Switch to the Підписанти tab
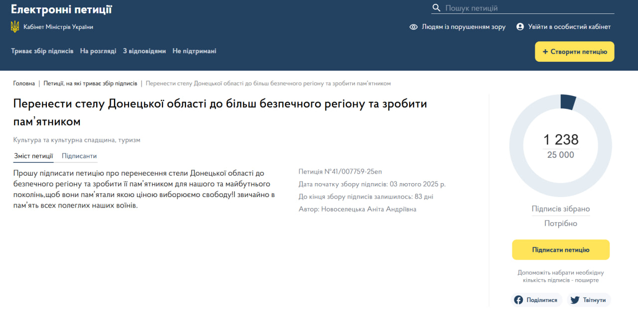The image size is (638, 312). (x=79, y=156)
